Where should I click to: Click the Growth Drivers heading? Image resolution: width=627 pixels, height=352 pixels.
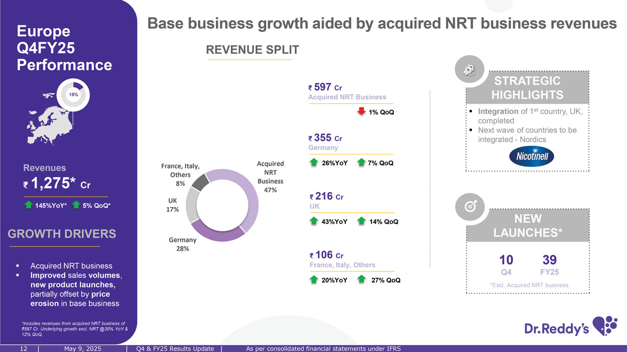(x=62, y=234)
